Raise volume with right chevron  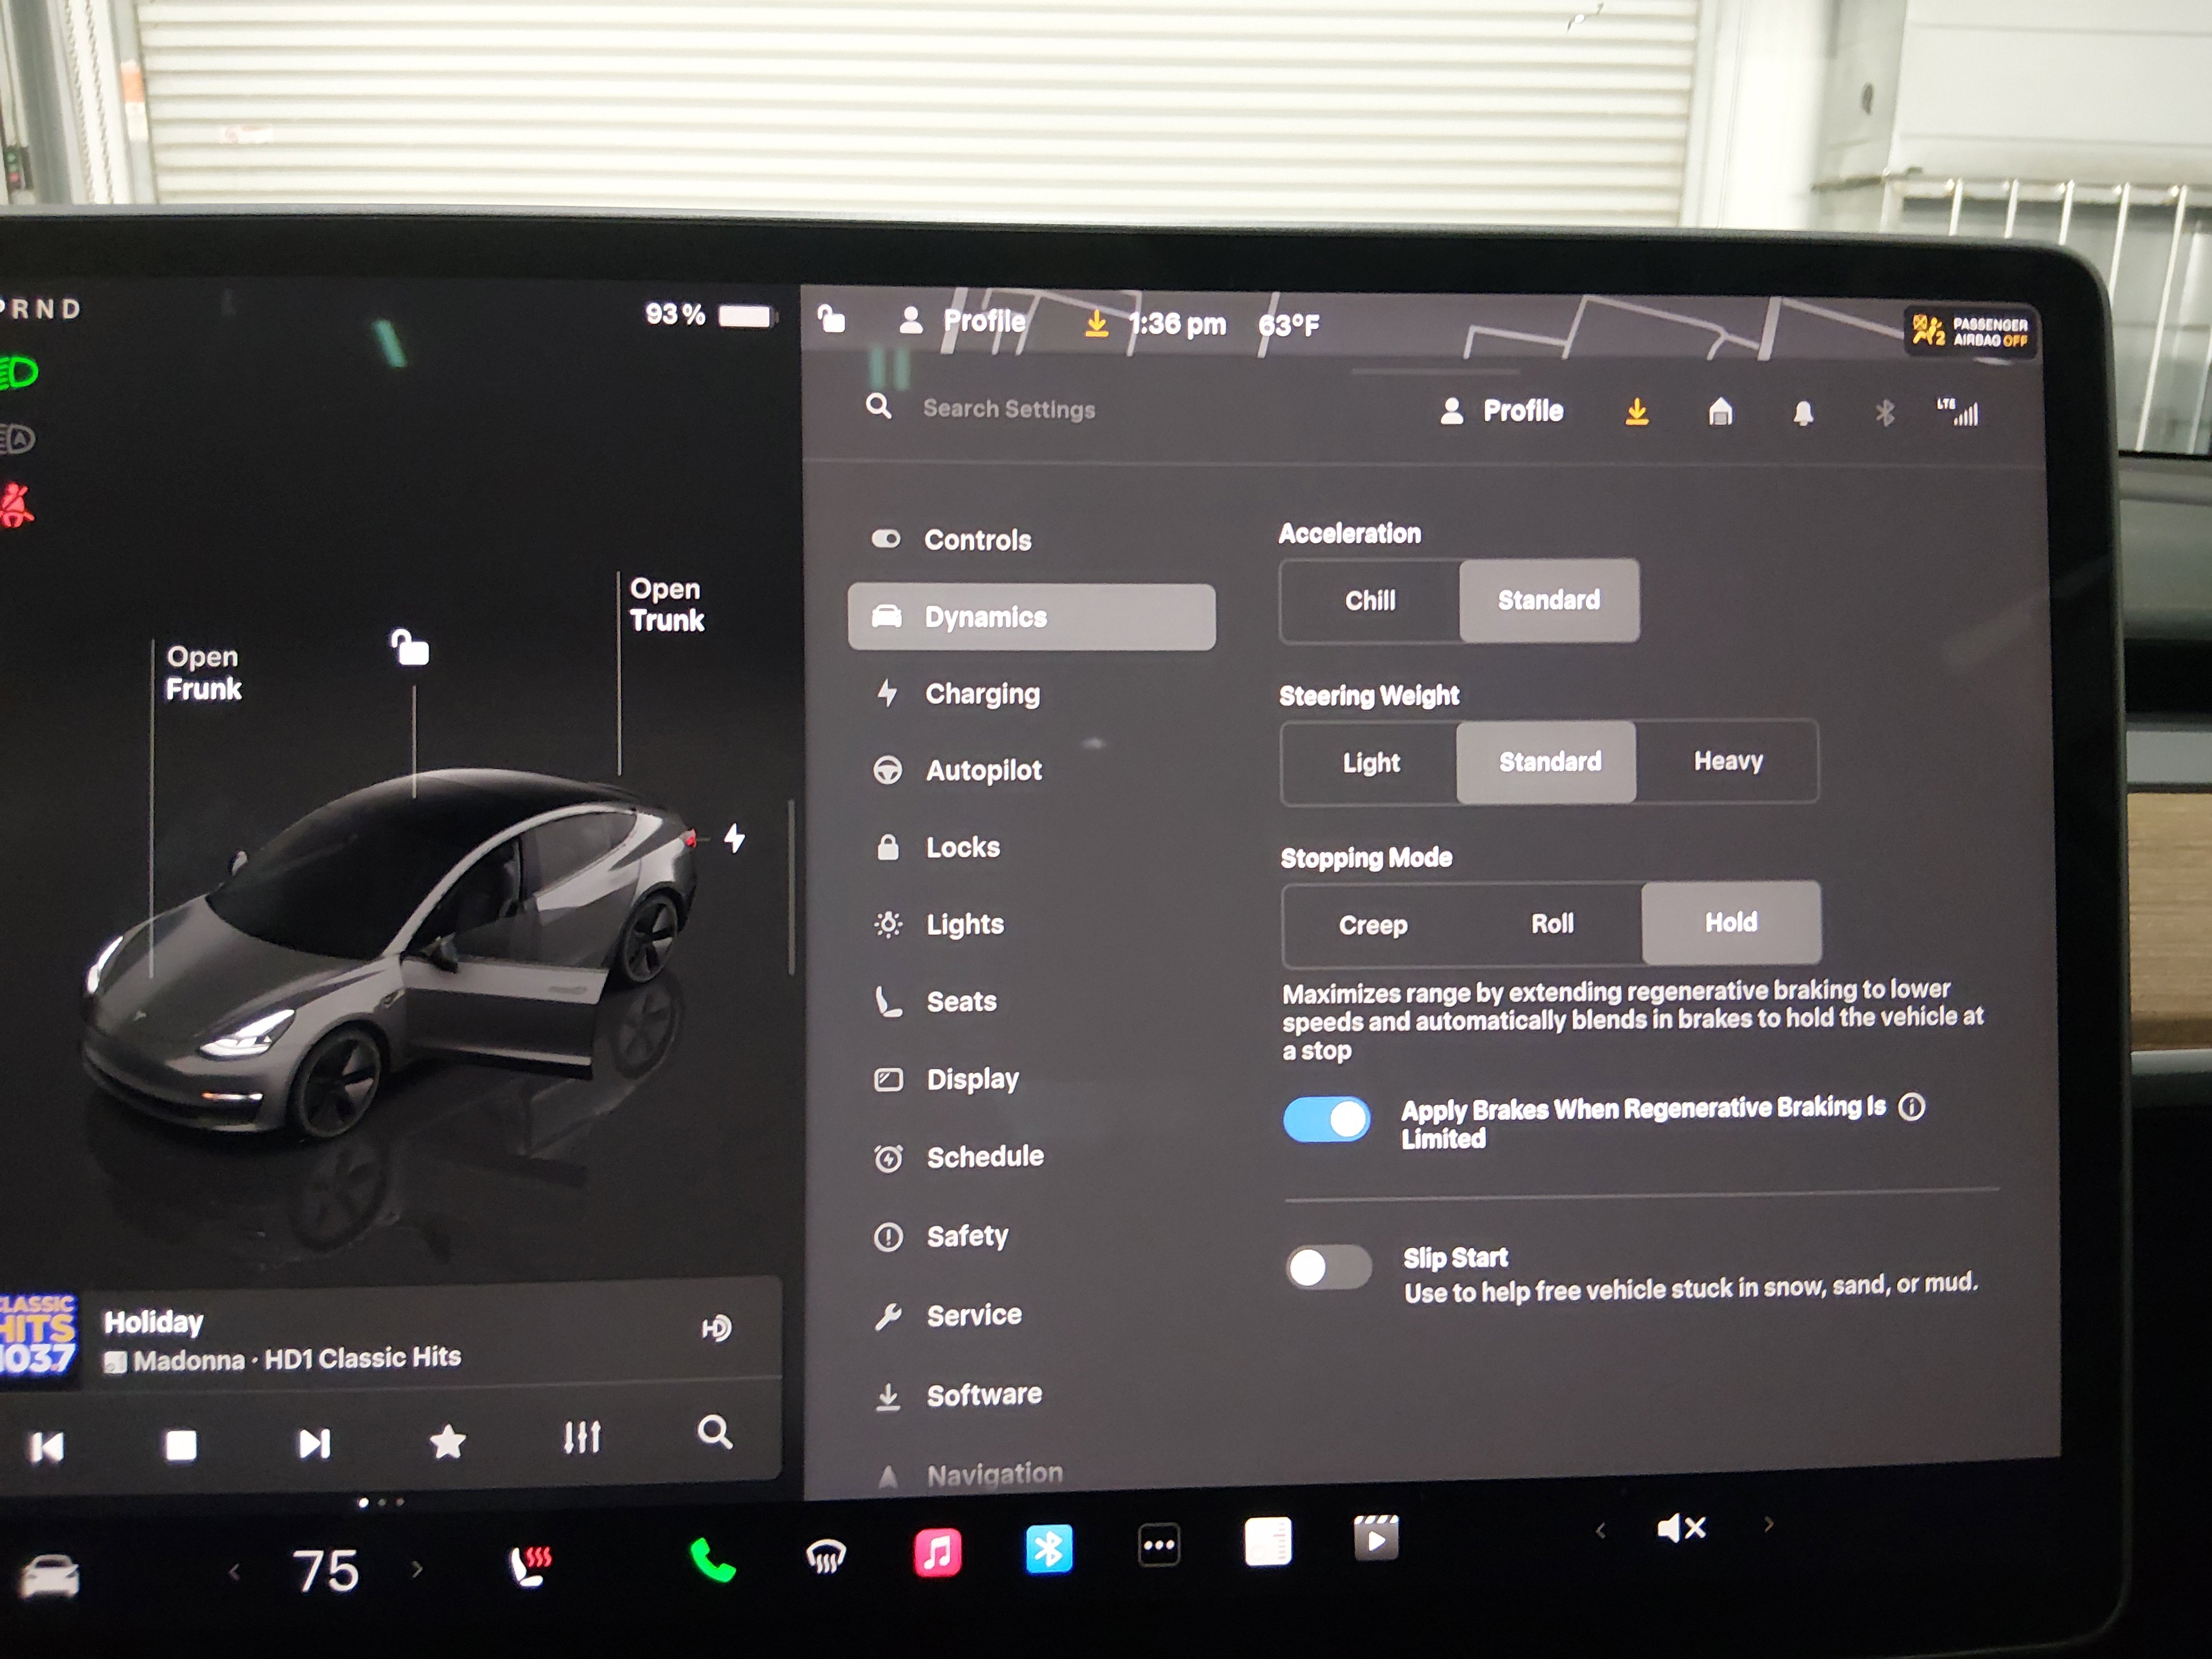(x=1768, y=1525)
